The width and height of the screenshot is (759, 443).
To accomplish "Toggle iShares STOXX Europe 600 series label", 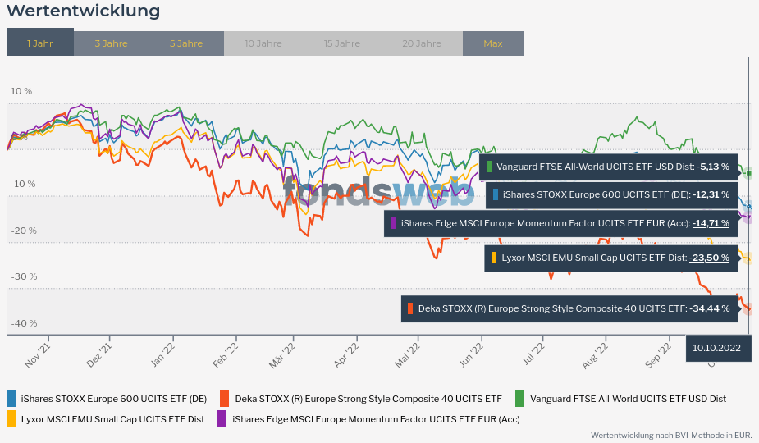I will 113,399.
